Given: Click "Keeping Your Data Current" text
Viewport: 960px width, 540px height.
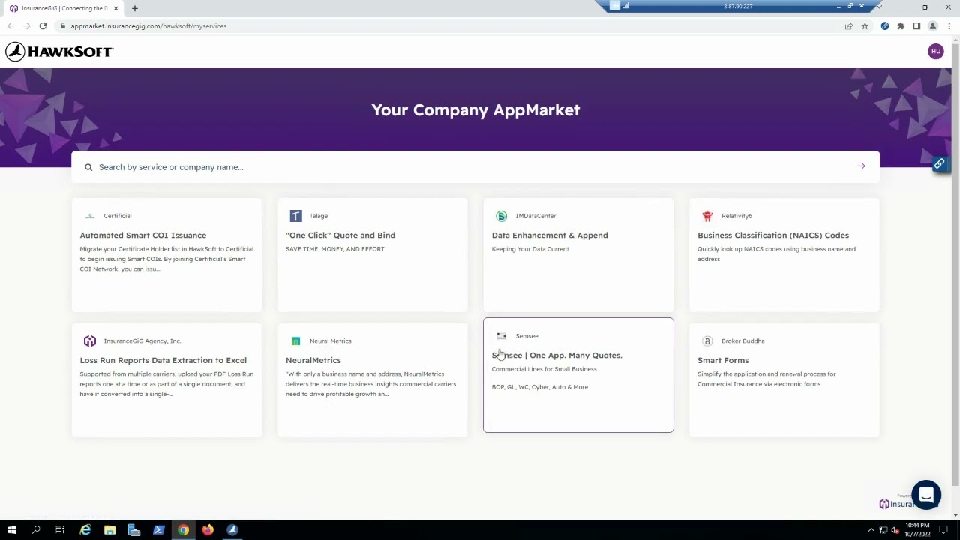Looking at the screenshot, I should (530, 249).
